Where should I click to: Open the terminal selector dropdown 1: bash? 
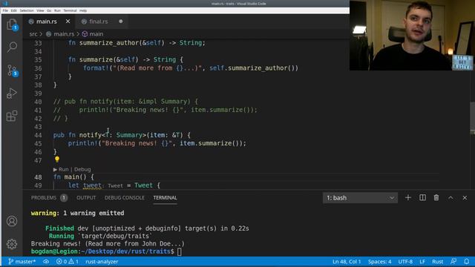pos(360,198)
